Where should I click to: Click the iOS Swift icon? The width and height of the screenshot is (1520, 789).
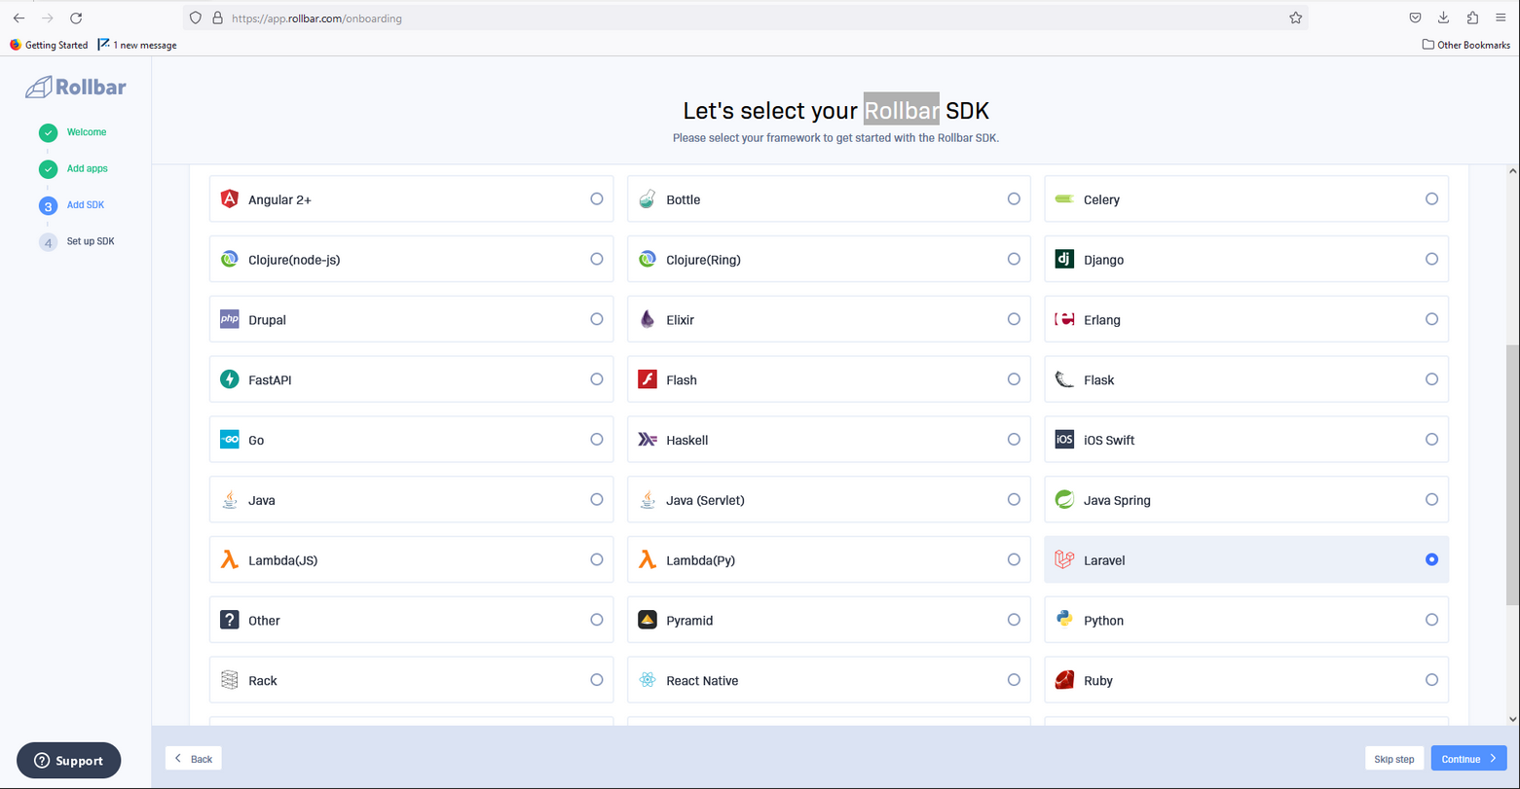[1064, 440]
